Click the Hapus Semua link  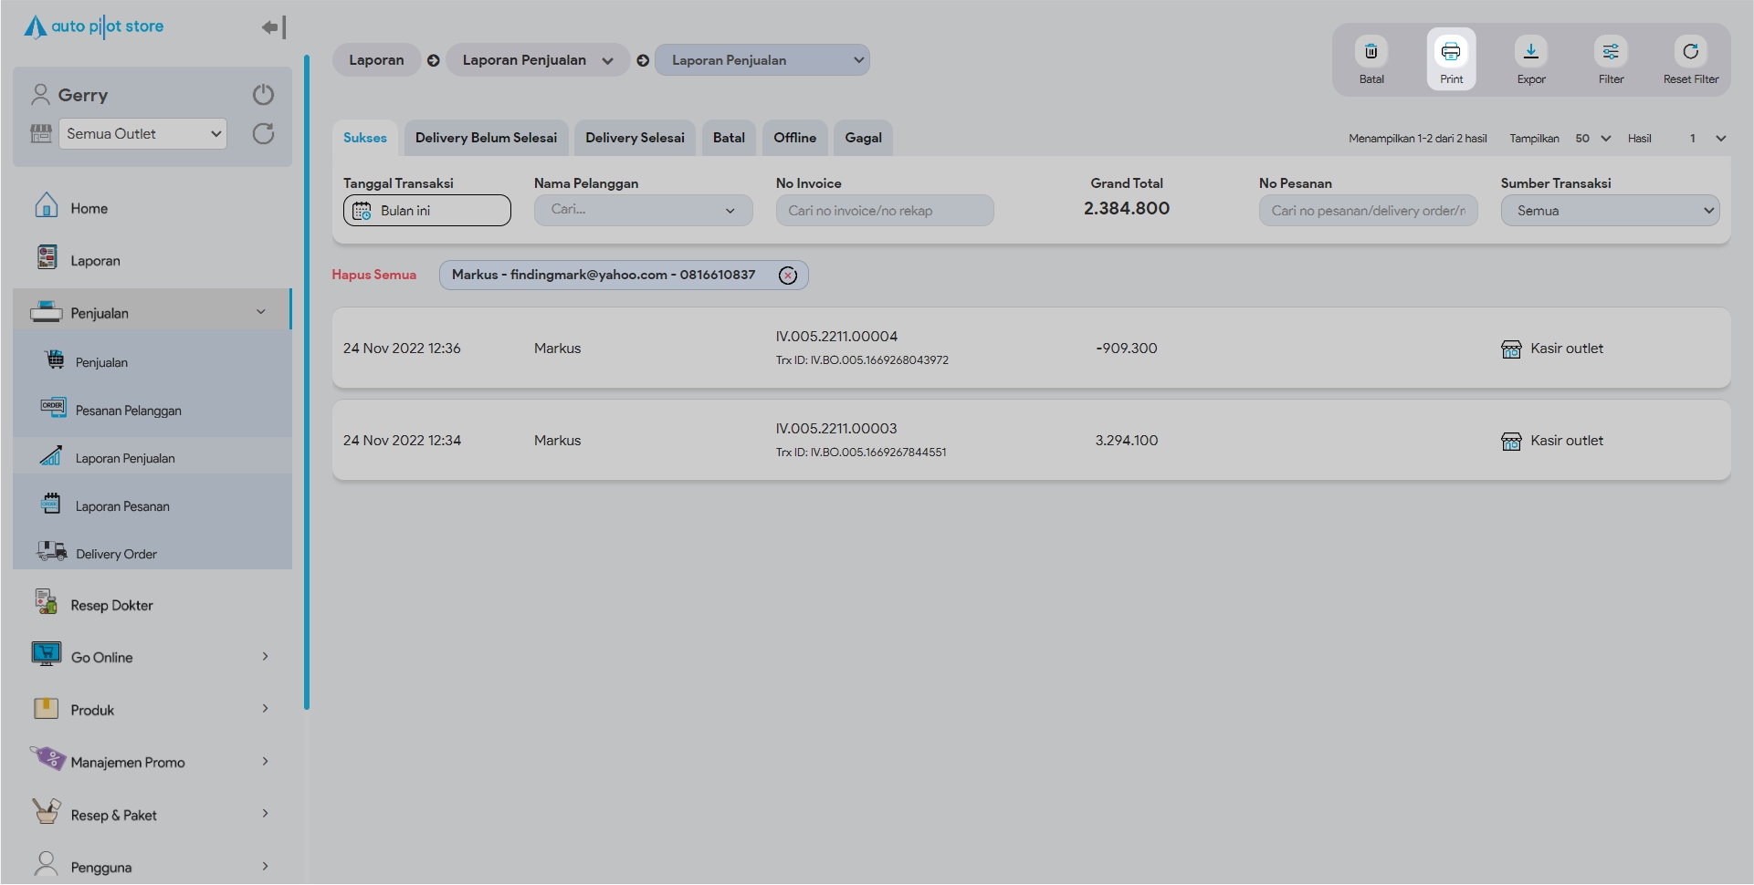[373, 275]
